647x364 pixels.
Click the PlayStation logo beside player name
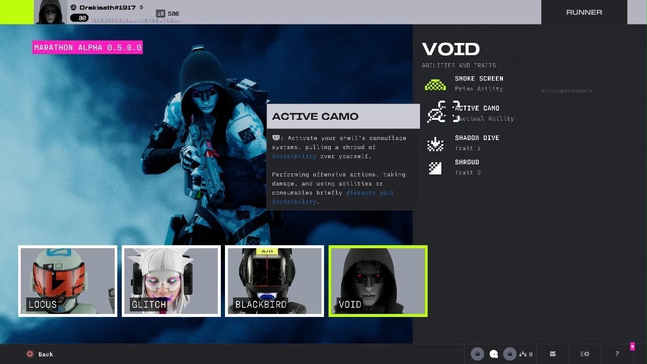point(73,8)
